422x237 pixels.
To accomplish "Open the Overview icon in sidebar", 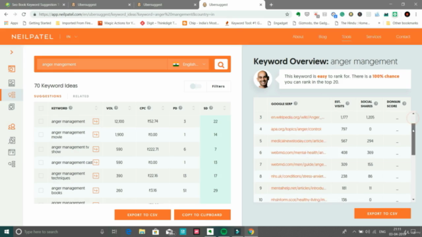I will coord(12,68).
